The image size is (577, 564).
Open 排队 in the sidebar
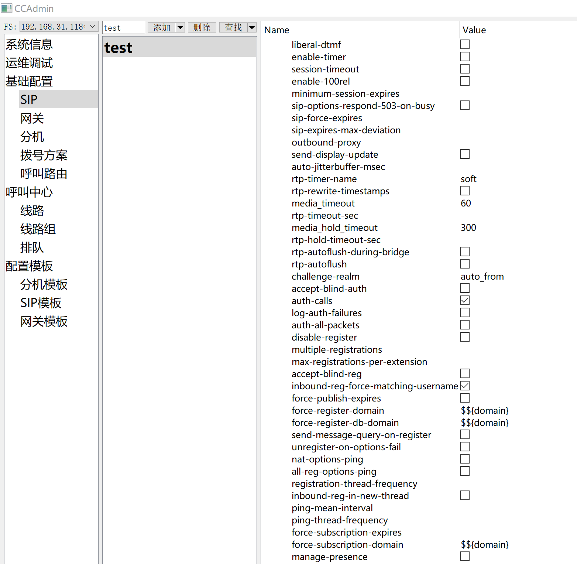click(x=32, y=247)
